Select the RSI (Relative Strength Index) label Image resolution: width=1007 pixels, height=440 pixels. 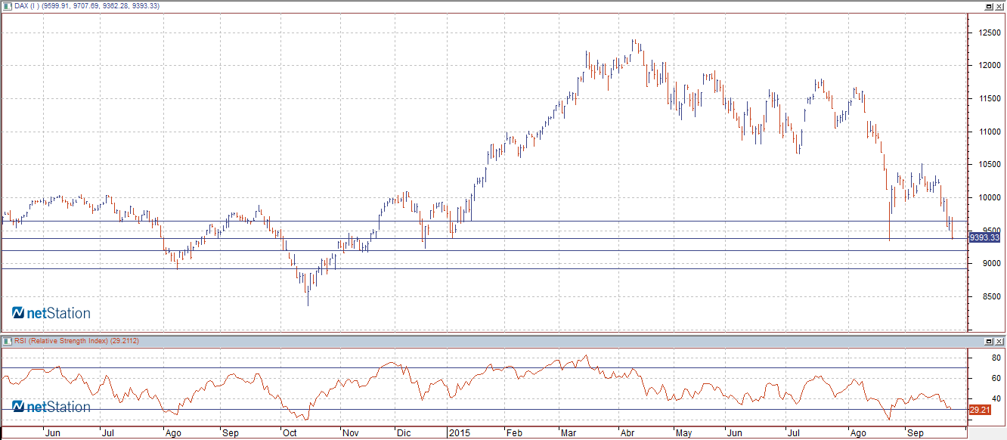[x=76, y=342]
